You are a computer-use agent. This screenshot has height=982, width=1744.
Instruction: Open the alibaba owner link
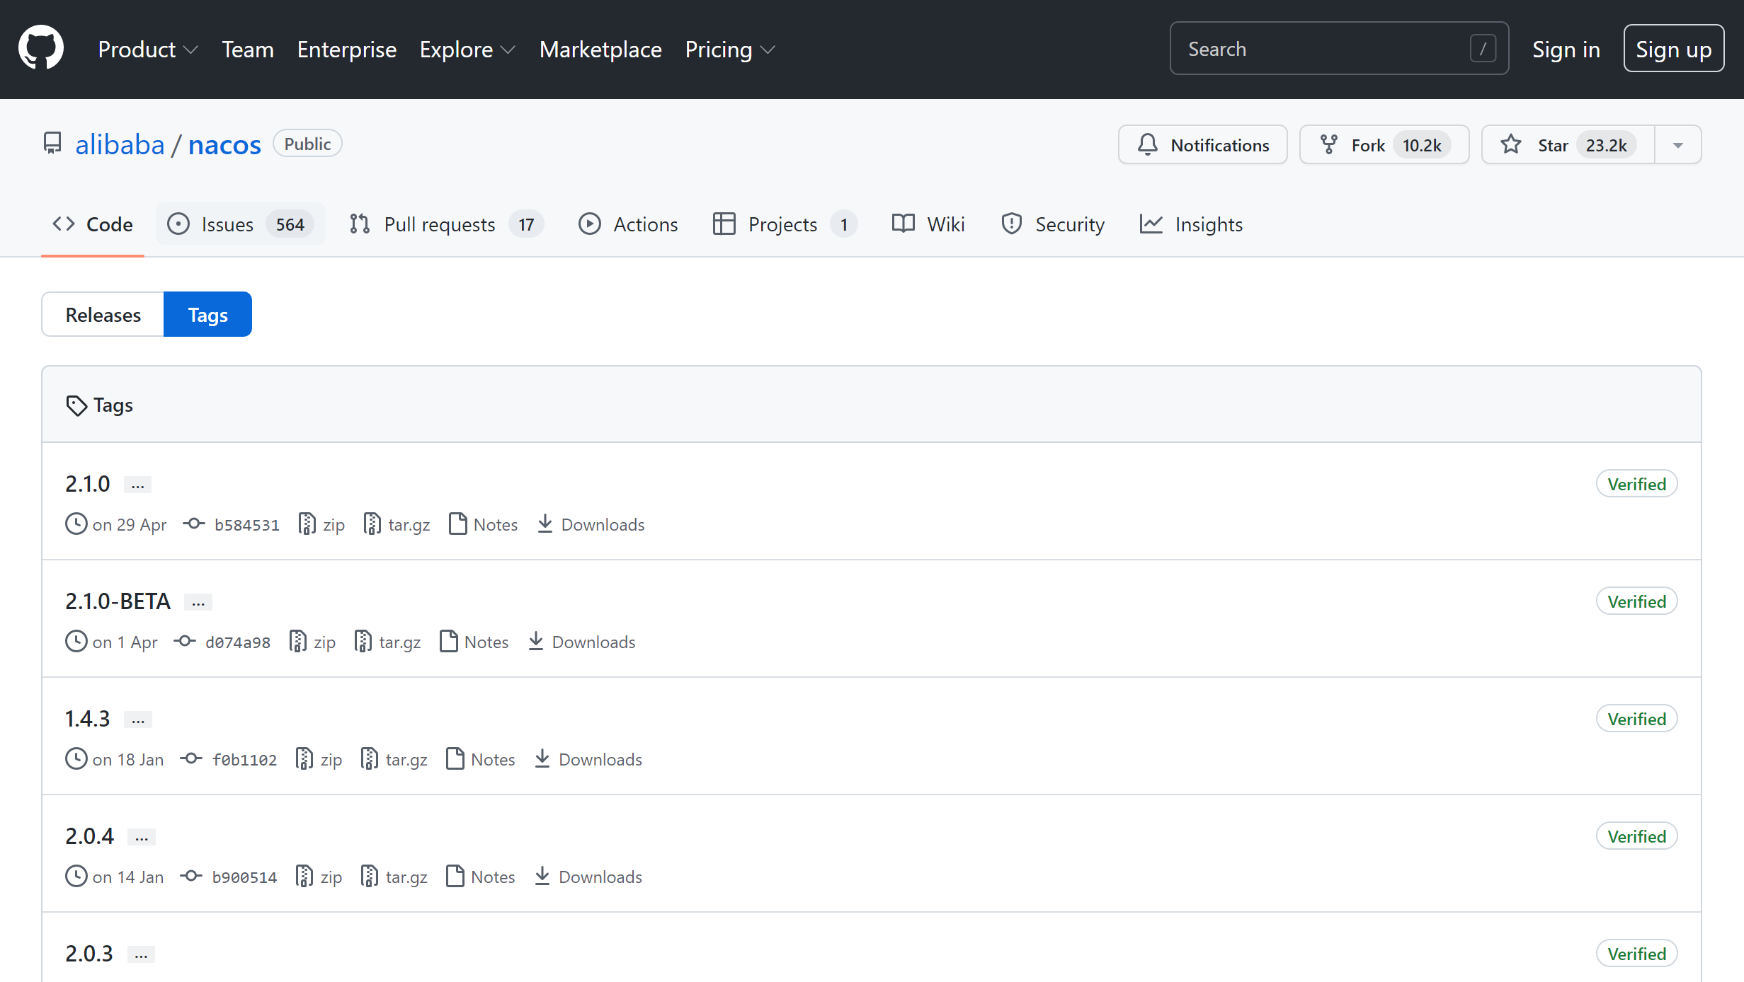120,144
